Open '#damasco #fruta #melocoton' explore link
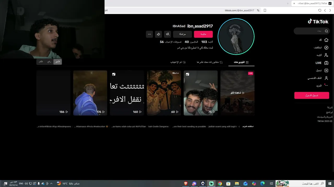The height and width of the screenshot is (187, 334). (x=91, y=126)
